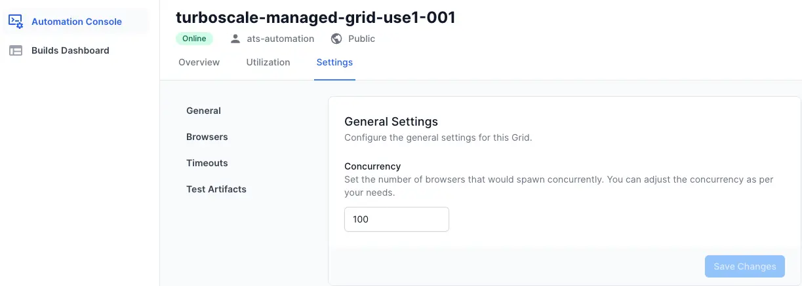Image resolution: width=802 pixels, height=286 pixels.
Task: Focus the Concurrency number input field
Action: (396, 219)
